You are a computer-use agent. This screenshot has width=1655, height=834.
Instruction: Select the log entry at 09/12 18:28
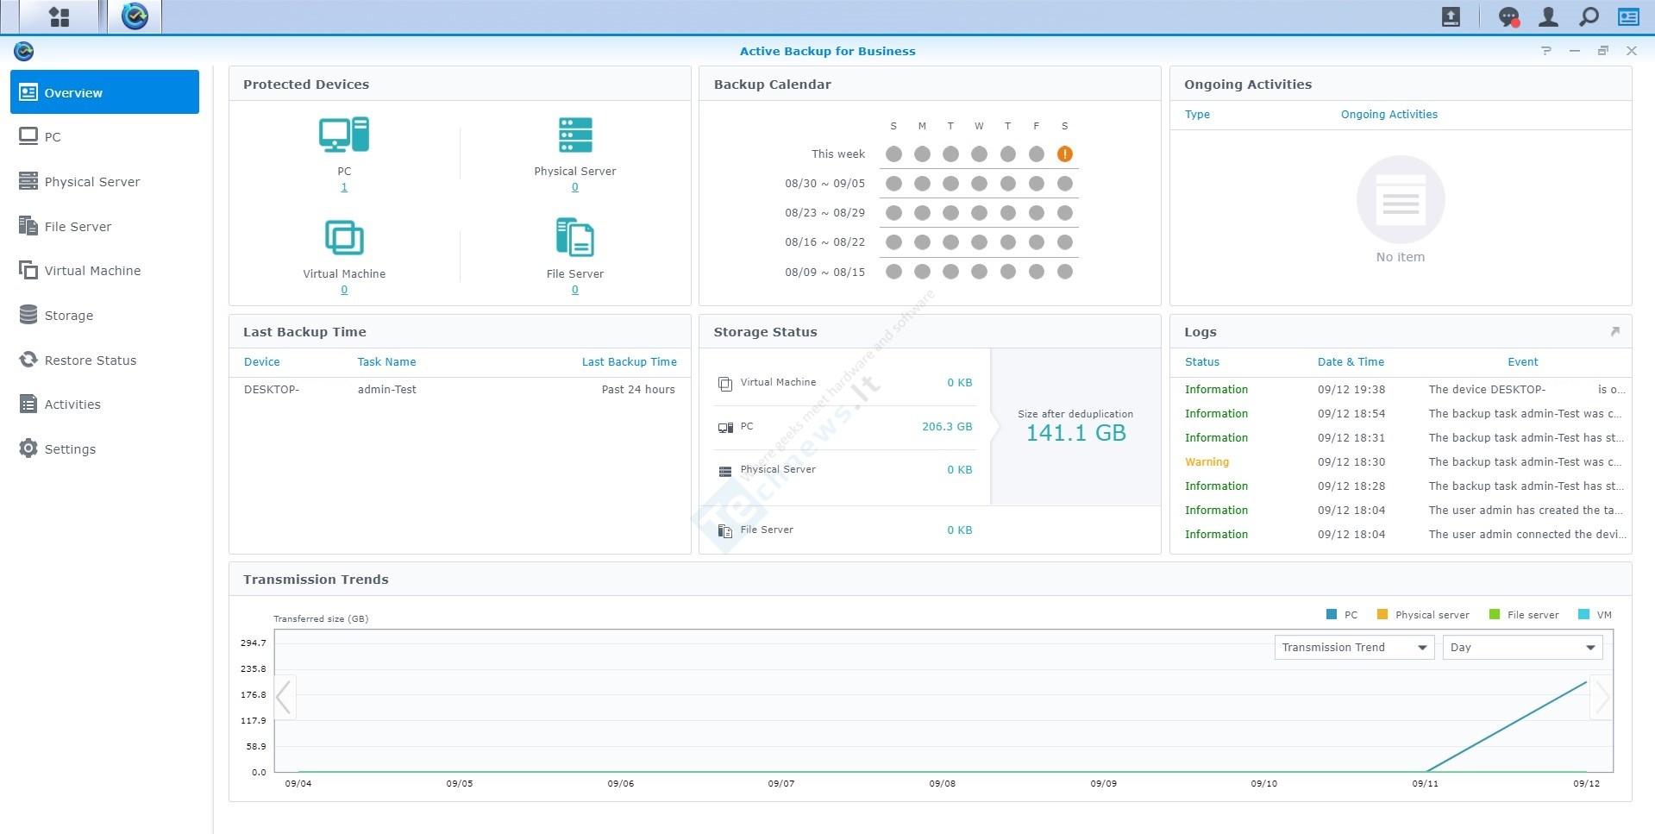(1401, 486)
